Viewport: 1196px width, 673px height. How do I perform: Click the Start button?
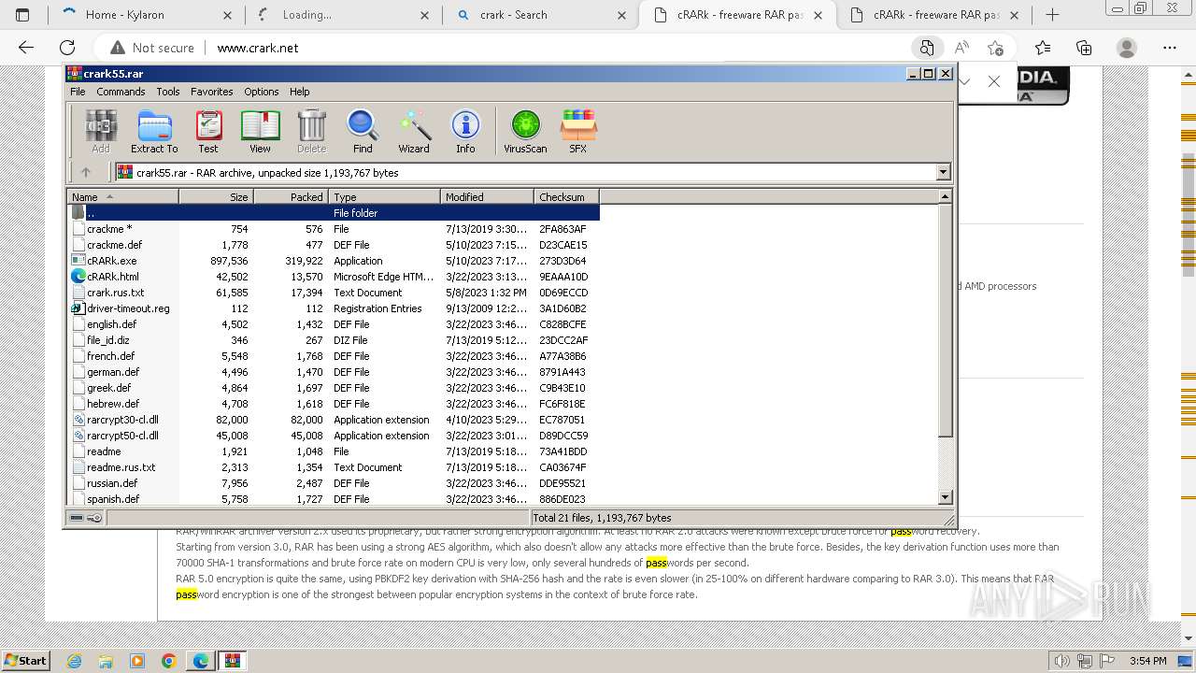coord(25,661)
